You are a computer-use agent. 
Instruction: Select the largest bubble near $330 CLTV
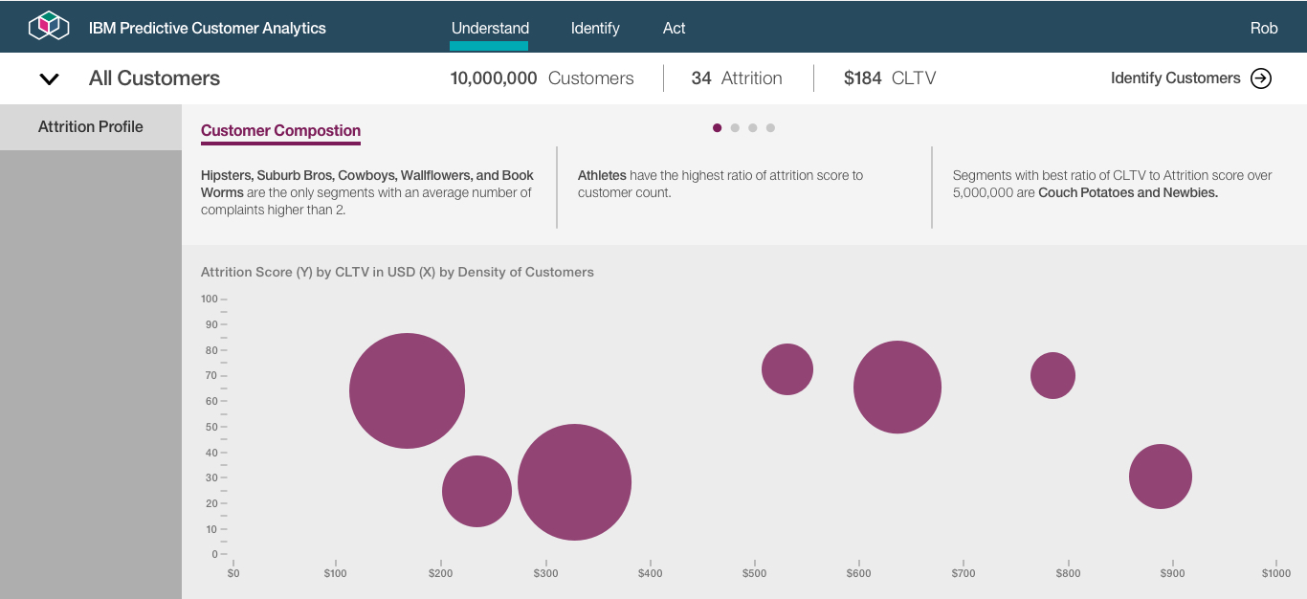[x=574, y=482]
